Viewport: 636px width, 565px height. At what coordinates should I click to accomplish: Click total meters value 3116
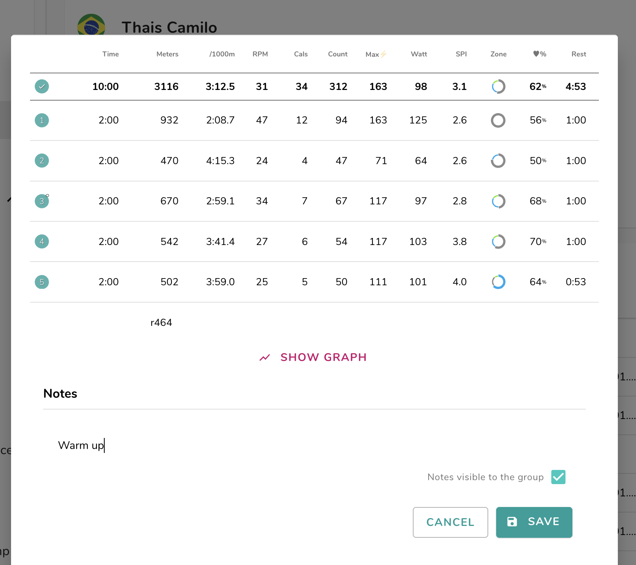tap(166, 86)
